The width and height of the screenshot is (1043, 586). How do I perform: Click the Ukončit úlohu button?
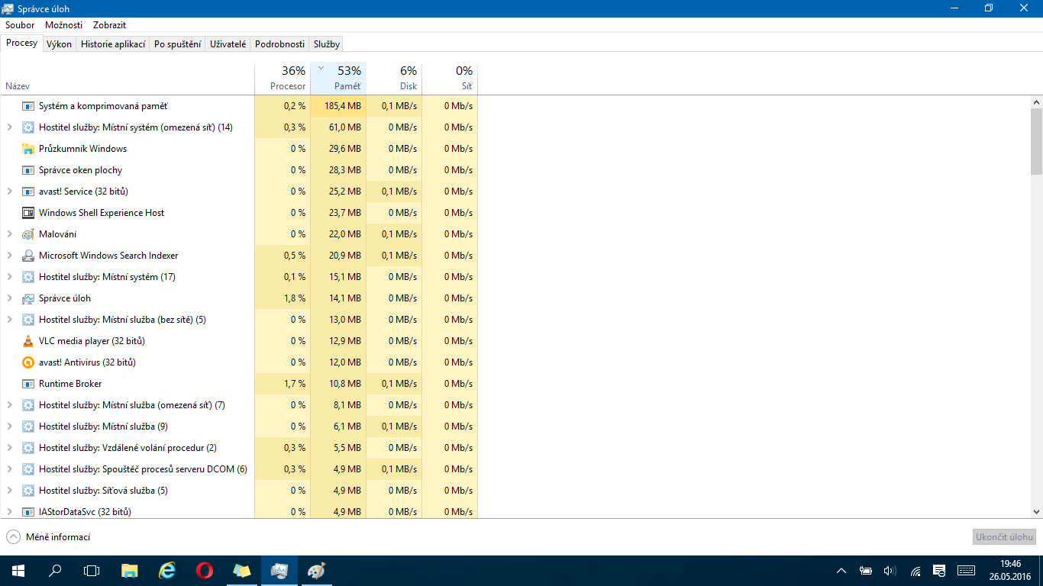tap(1005, 537)
